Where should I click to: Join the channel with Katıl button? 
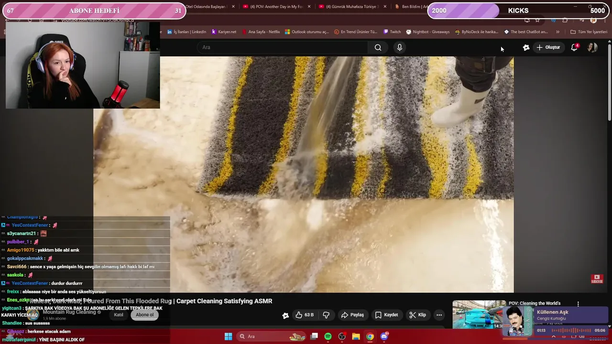119,315
